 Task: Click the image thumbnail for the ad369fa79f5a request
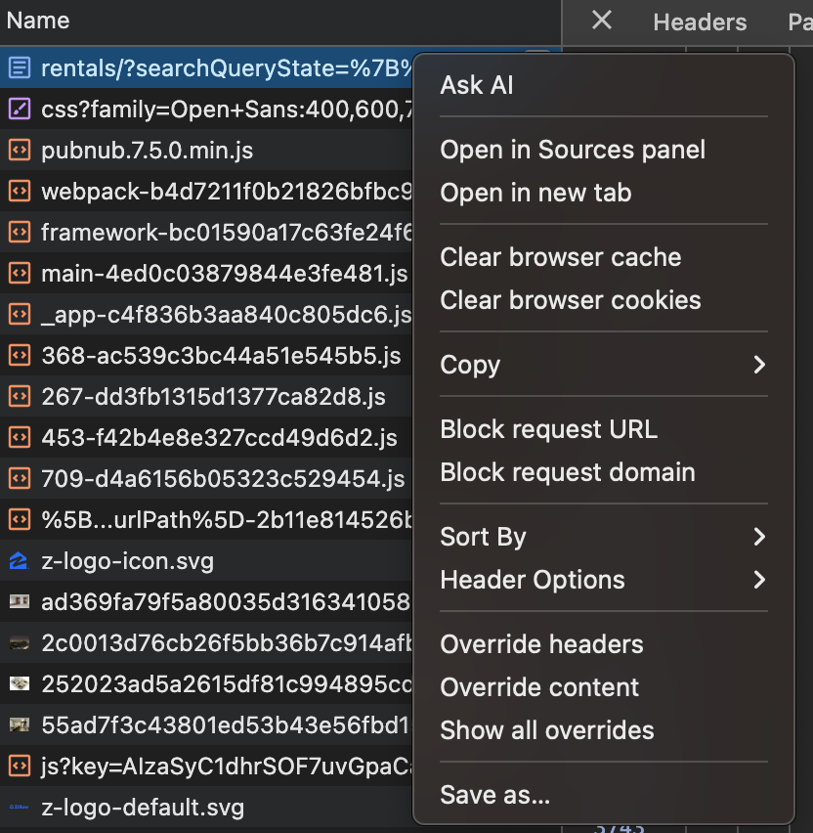point(19,602)
